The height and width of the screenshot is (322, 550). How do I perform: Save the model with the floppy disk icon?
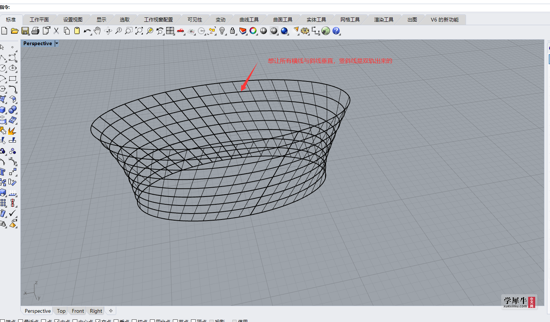point(25,31)
